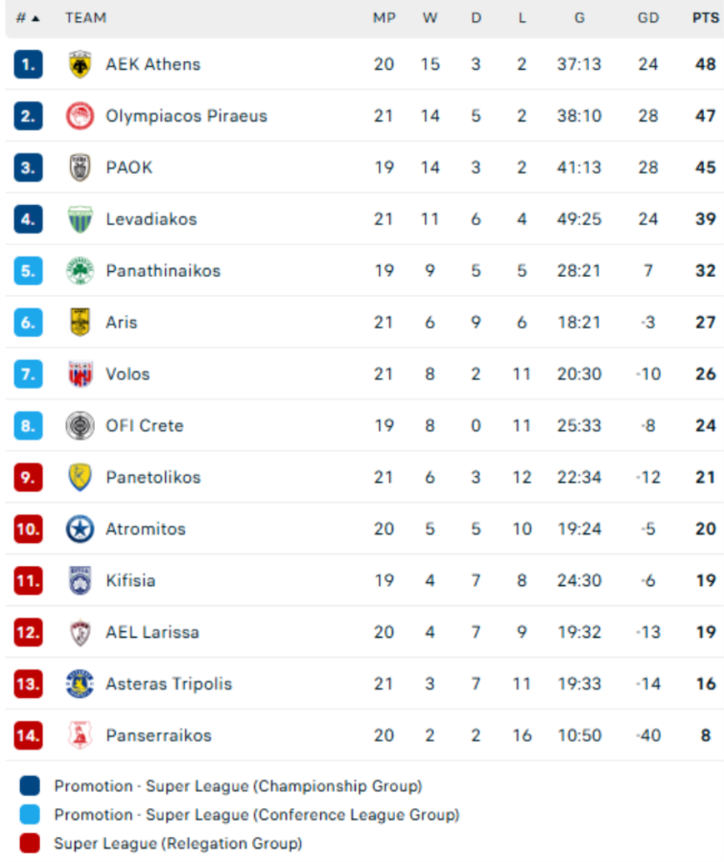Click the Panathinaikos shamrock logo
The image size is (724, 862).
pyautogui.click(x=80, y=271)
